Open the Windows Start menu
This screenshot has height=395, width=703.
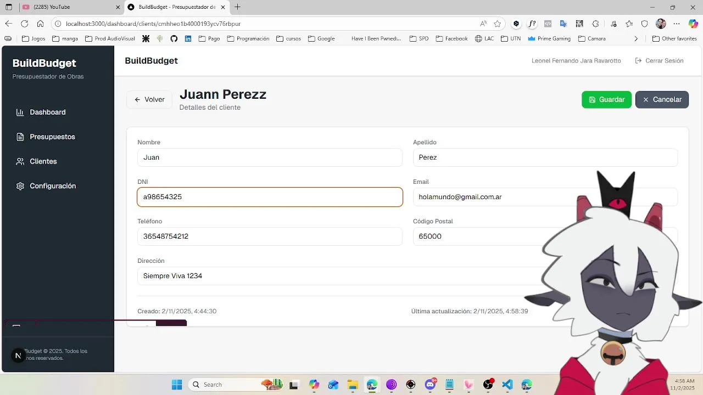(177, 385)
